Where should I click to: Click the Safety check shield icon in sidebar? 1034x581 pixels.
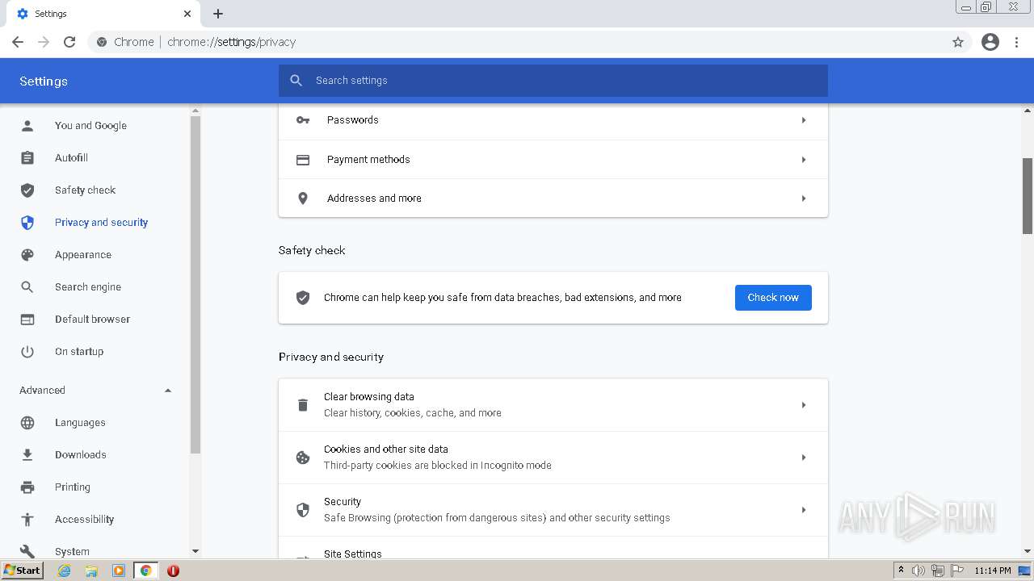pyautogui.click(x=27, y=190)
